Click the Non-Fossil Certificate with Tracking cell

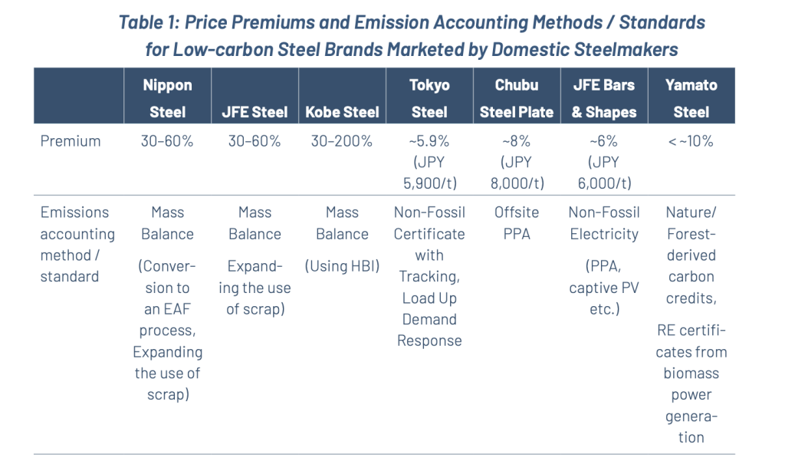click(429, 276)
